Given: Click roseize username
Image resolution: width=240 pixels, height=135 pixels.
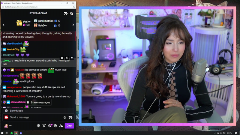Looking at the screenshot, I should click(7, 81).
